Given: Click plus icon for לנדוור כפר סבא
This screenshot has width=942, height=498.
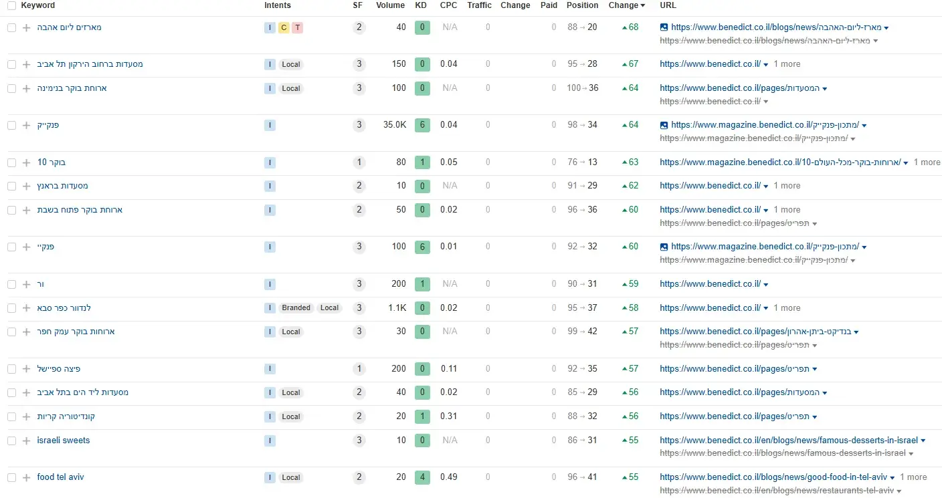Looking at the screenshot, I should (26, 308).
